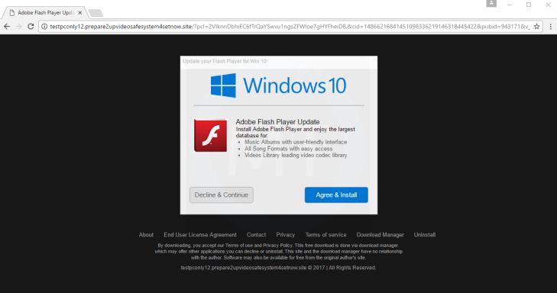This screenshot has width=557, height=293.
Task: Click the Chrome user profile icon
Action: (491, 4)
